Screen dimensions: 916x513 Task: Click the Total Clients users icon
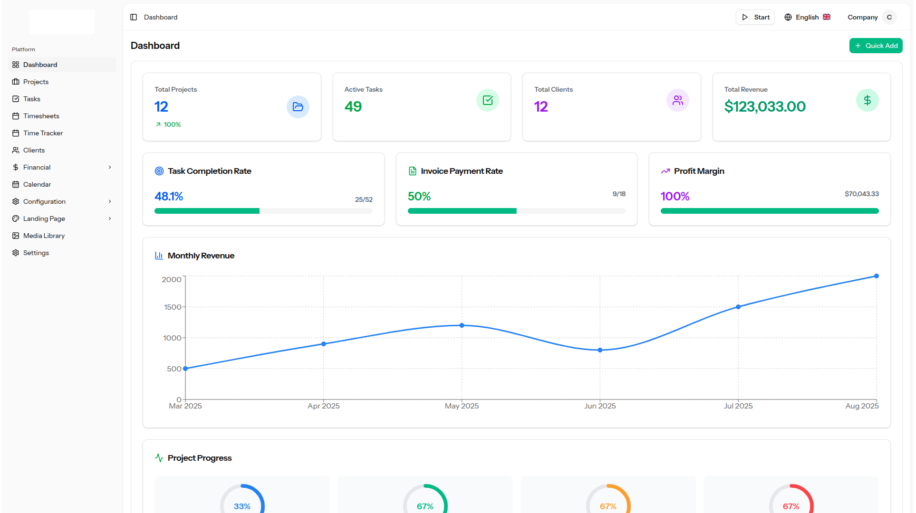[x=677, y=100]
